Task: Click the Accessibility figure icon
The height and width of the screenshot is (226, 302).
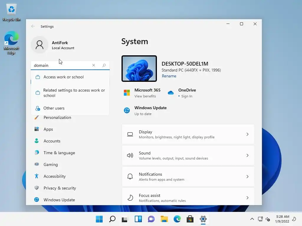Action: pos(37,176)
